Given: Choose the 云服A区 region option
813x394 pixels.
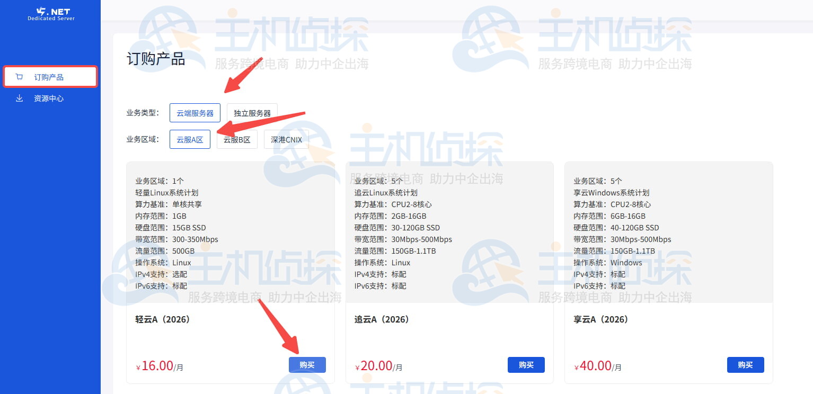Looking at the screenshot, I should [190, 140].
